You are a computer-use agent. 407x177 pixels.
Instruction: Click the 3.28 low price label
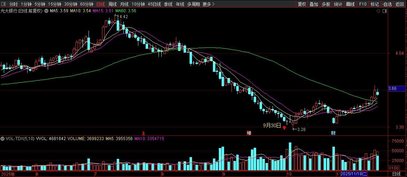[301, 129]
